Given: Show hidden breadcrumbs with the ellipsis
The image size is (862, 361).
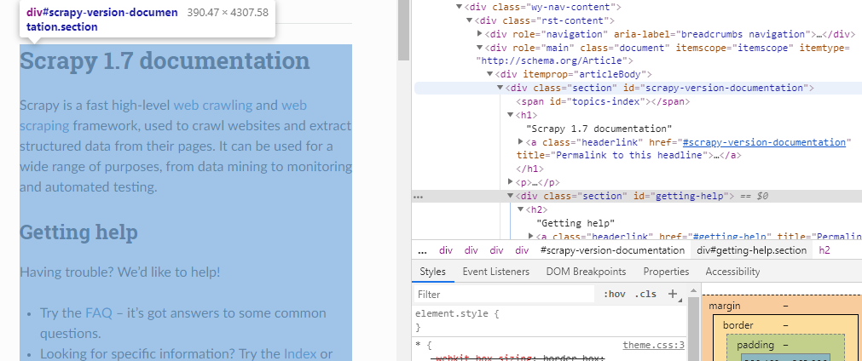Looking at the screenshot, I should 422,250.
